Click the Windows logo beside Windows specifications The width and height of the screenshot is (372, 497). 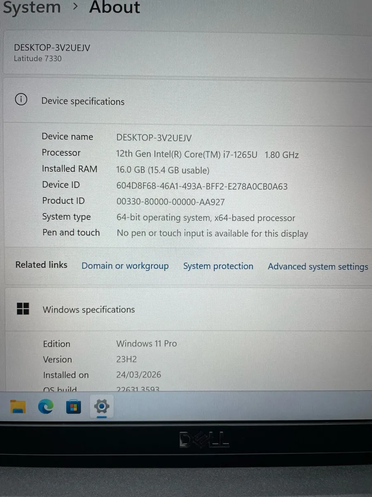(23, 309)
